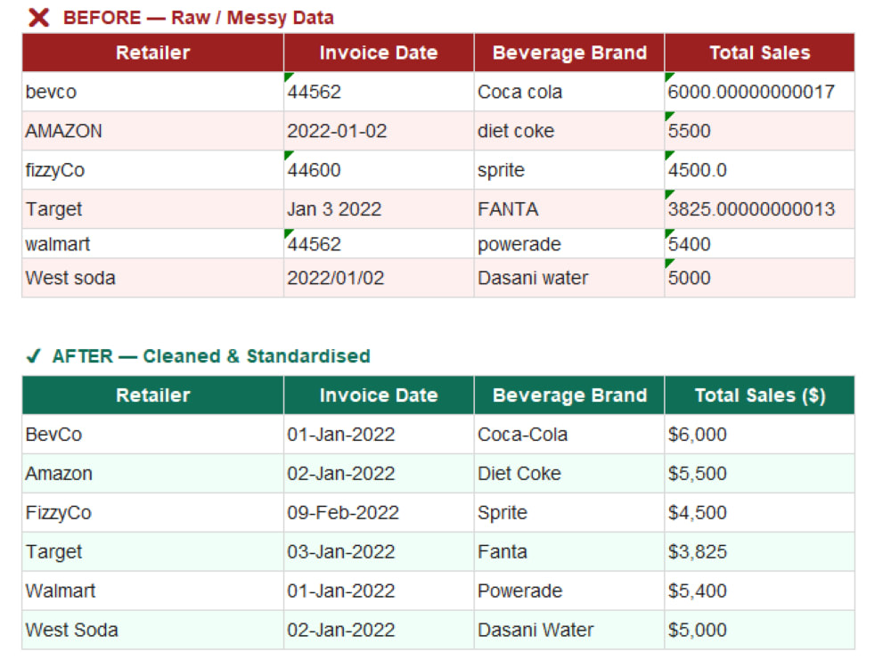
Task: Select the 09-Feb-2022 date cell
Action: click(379, 513)
